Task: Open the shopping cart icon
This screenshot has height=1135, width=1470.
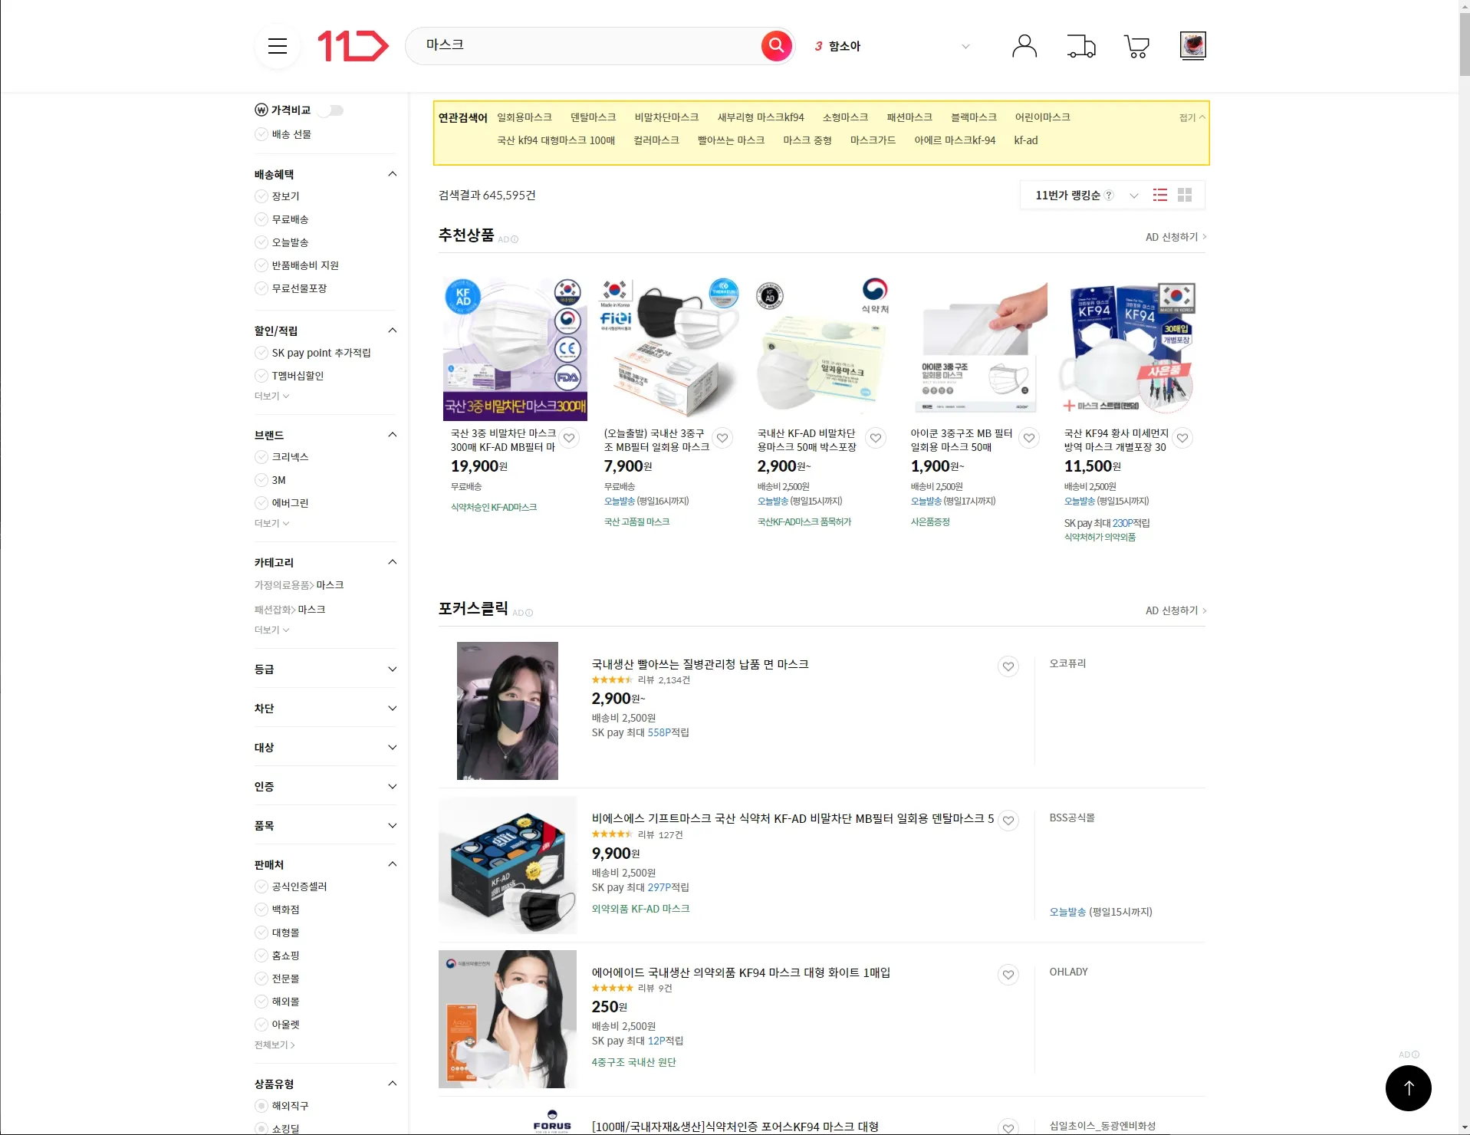Action: pos(1136,46)
